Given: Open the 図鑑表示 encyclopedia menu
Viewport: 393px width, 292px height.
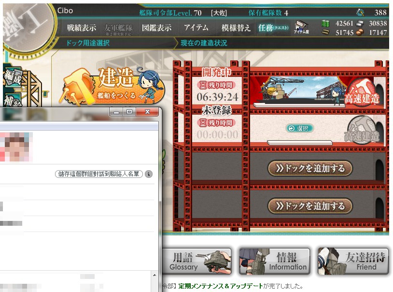Looking at the screenshot, I should (156, 28).
